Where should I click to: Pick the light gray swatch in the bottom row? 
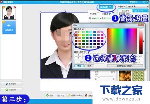[95, 47]
